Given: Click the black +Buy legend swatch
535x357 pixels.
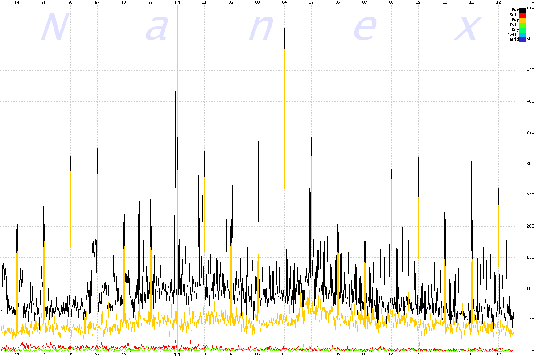Looking at the screenshot, I should 523,10.
